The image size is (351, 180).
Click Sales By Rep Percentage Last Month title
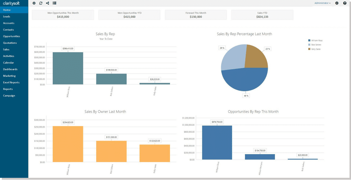point(245,34)
